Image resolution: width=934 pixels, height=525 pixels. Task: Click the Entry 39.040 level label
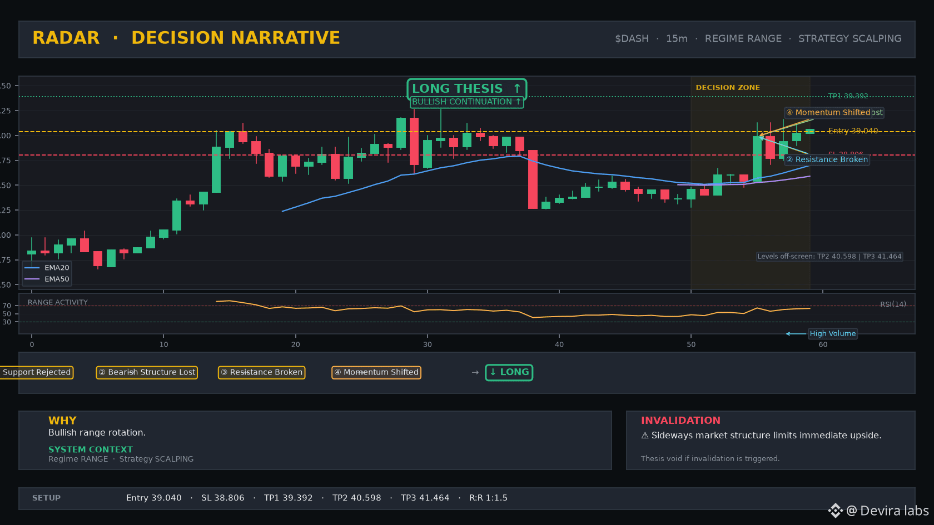(853, 131)
